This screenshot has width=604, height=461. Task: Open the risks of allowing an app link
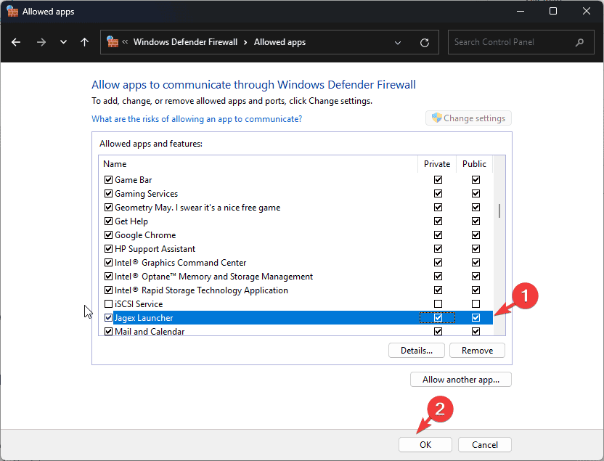(x=197, y=119)
